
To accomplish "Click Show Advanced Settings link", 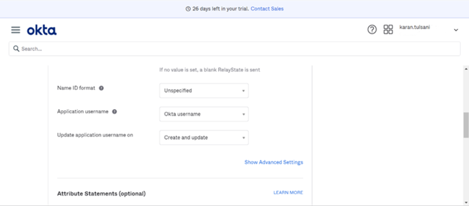I will (x=274, y=162).
